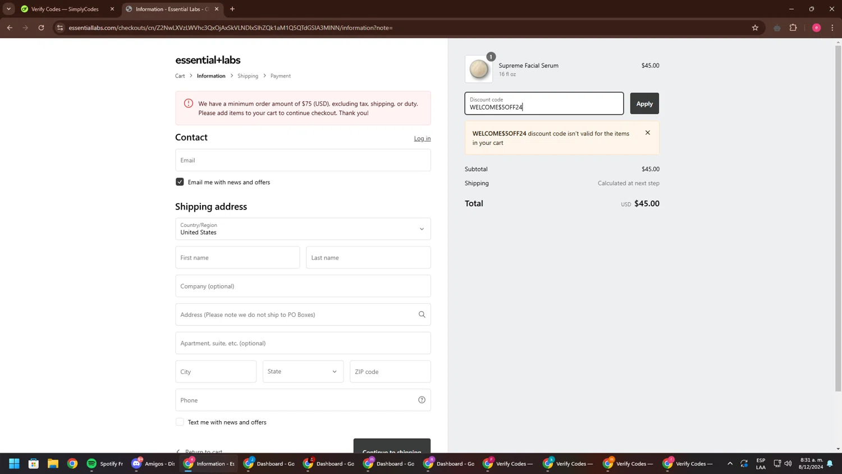Click the ESP LAA language indicator
842x474 pixels.
[x=761, y=463]
